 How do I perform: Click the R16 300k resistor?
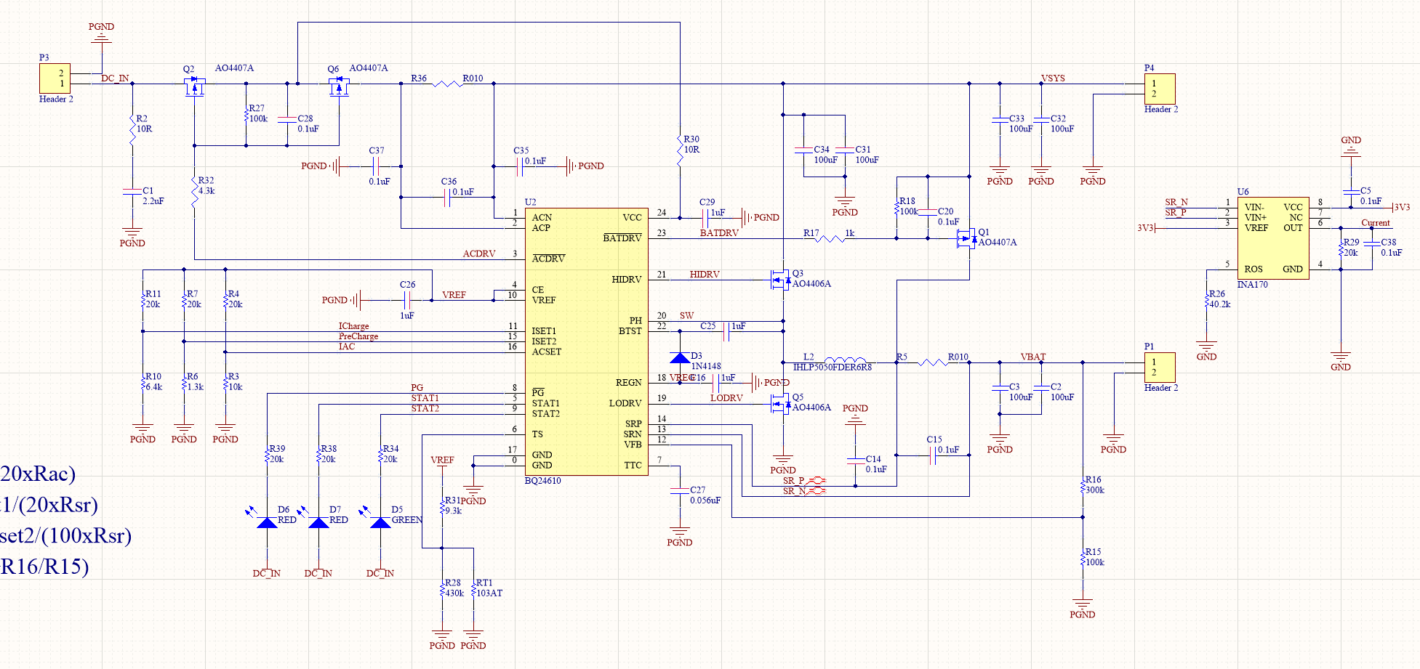pos(1083,485)
